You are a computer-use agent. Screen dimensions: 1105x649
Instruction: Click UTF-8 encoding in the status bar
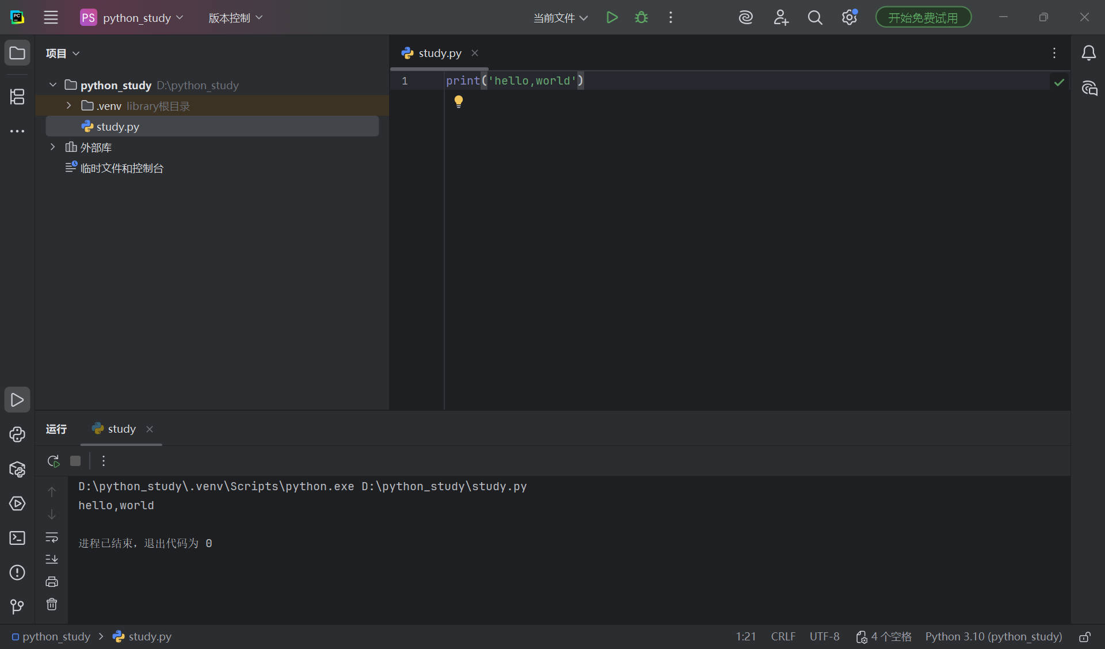824,636
